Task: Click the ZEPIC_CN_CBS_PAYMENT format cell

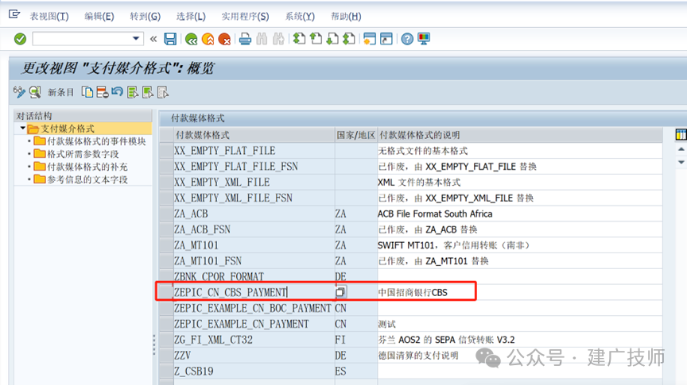Action: (254, 292)
